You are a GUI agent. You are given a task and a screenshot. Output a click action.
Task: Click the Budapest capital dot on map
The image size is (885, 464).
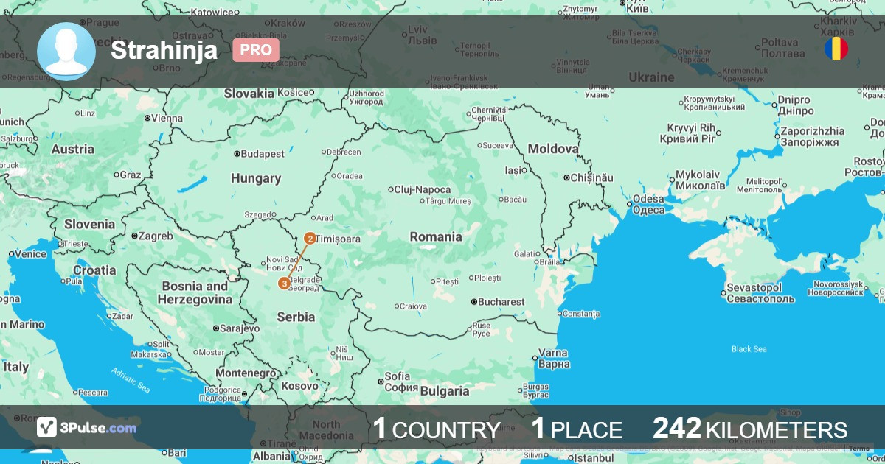click(236, 154)
